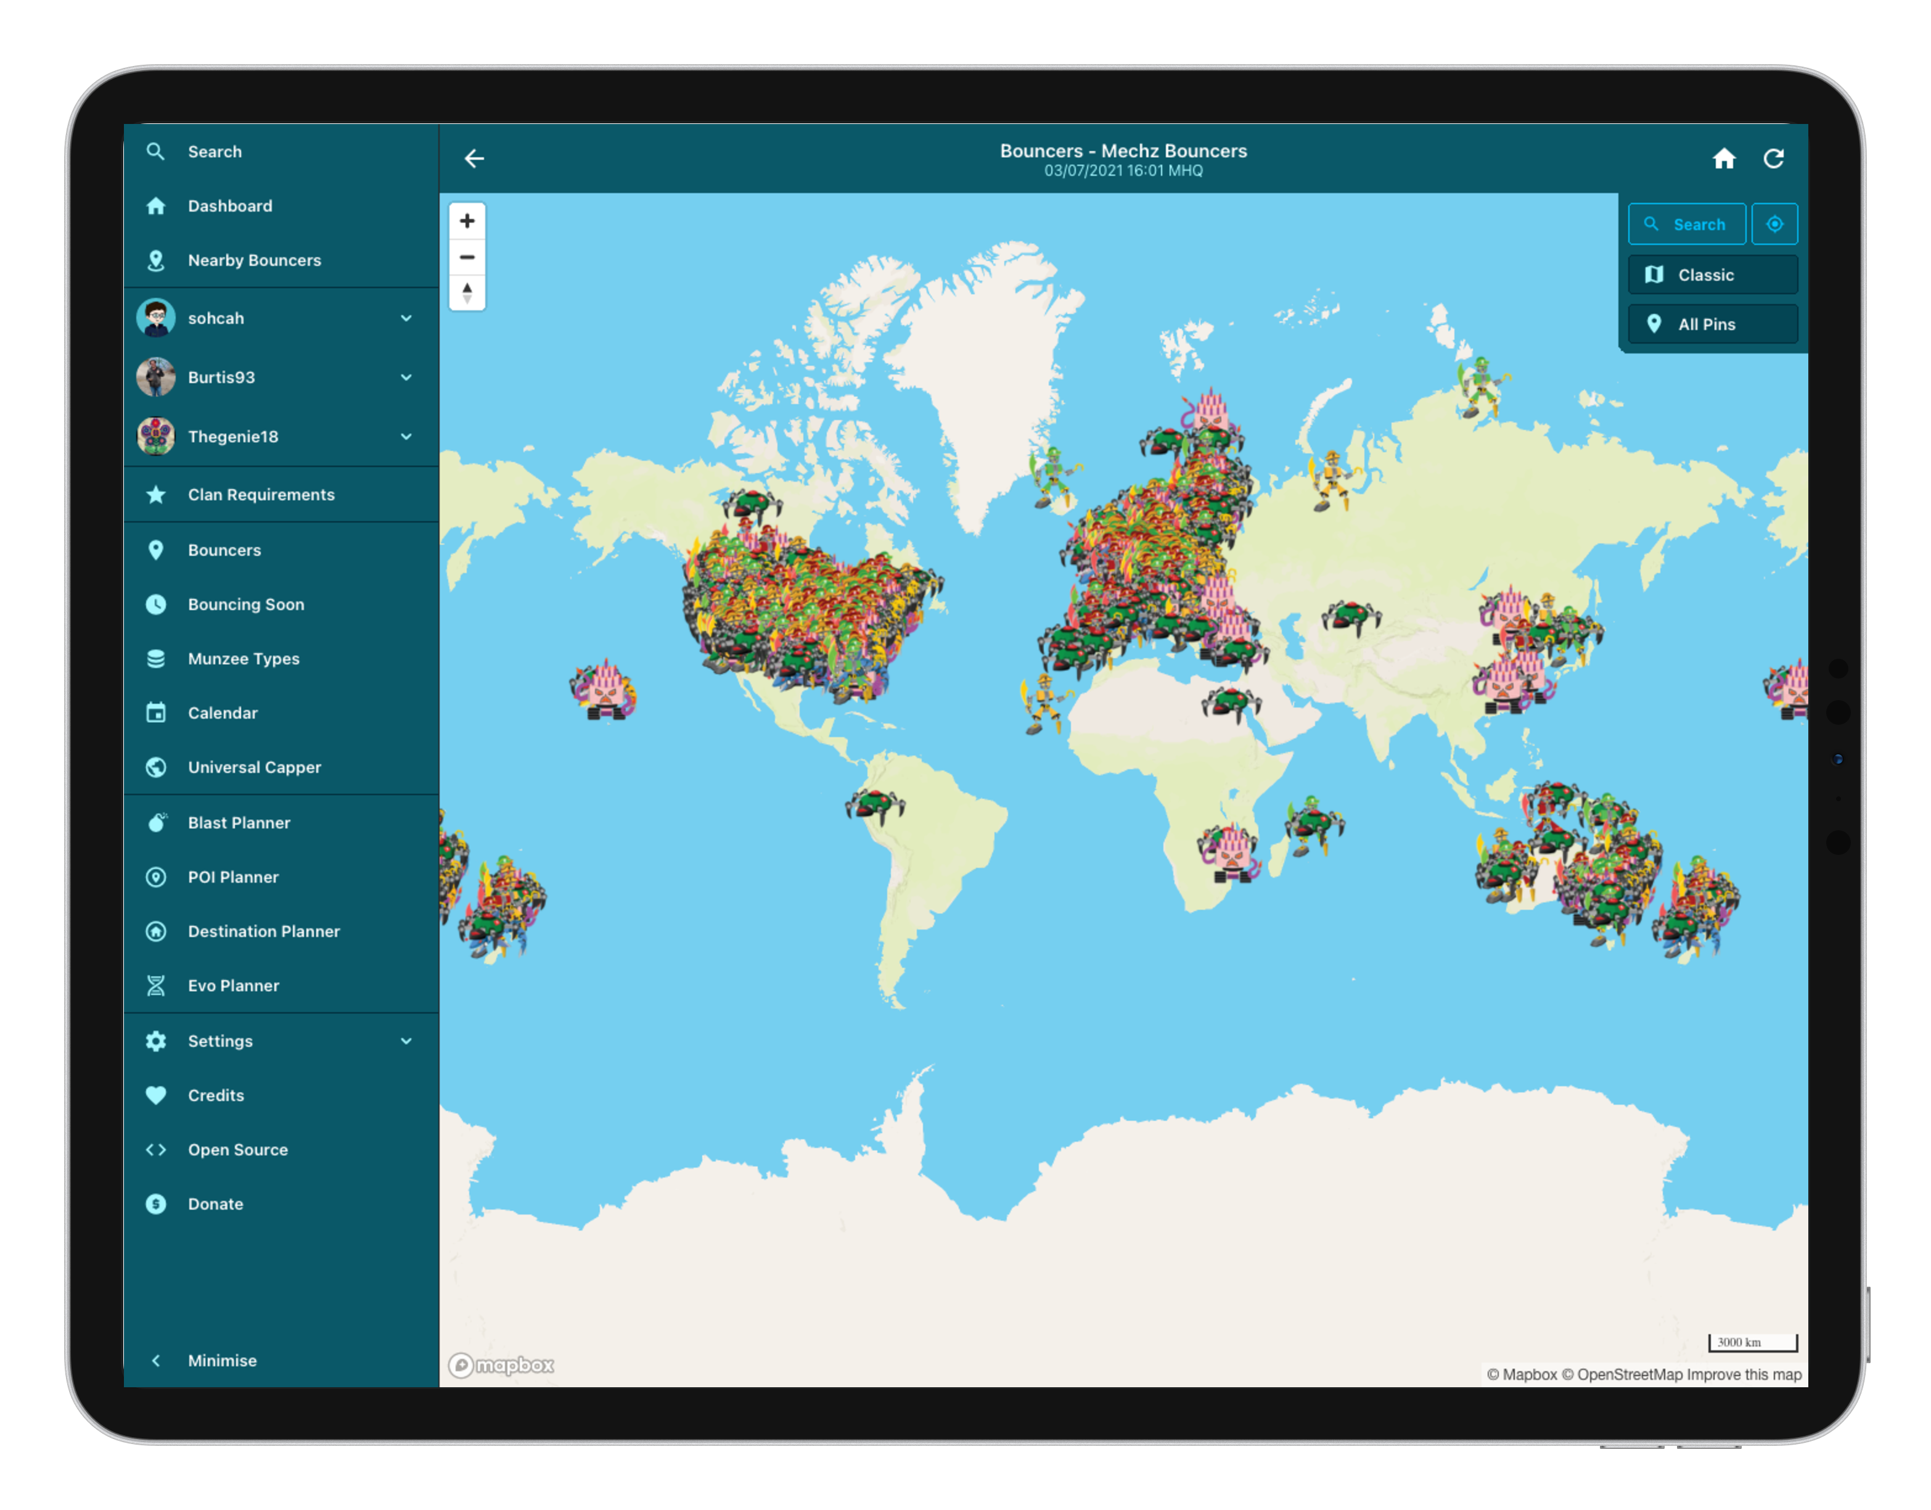Open the Bouncers page
The height and width of the screenshot is (1510, 1931).
point(281,550)
